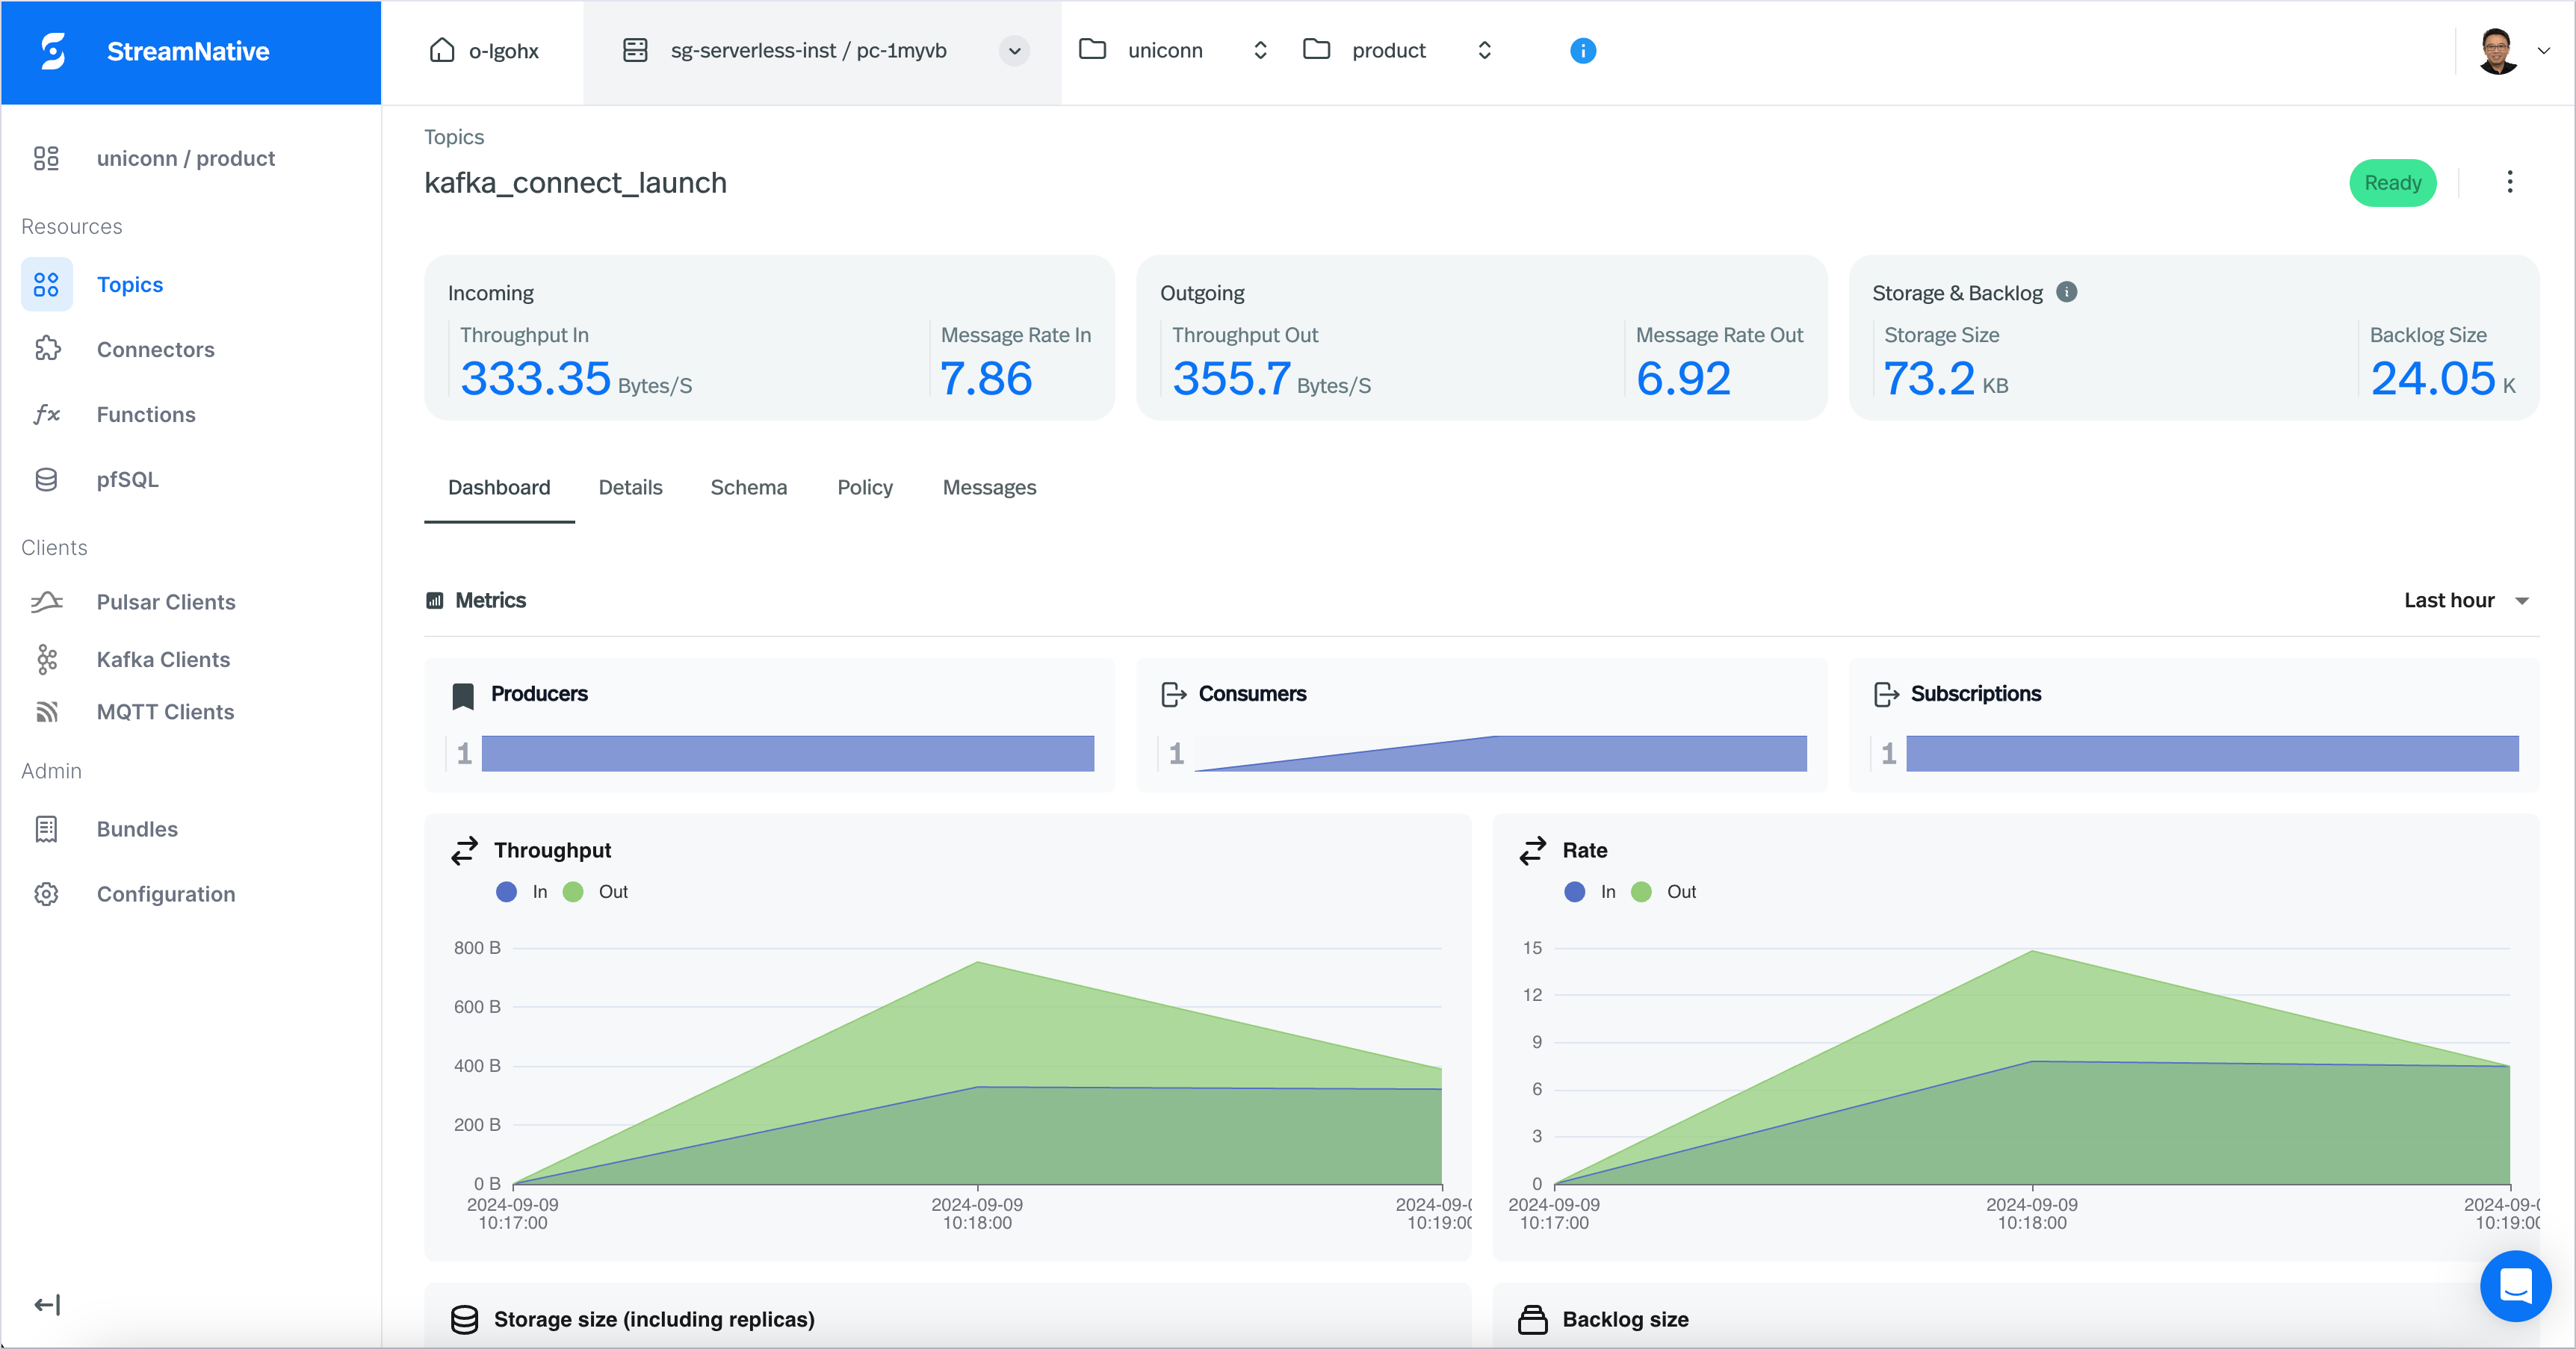Open pfSQL database icon
This screenshot has width=2576, height=1349.
point(47,479)
